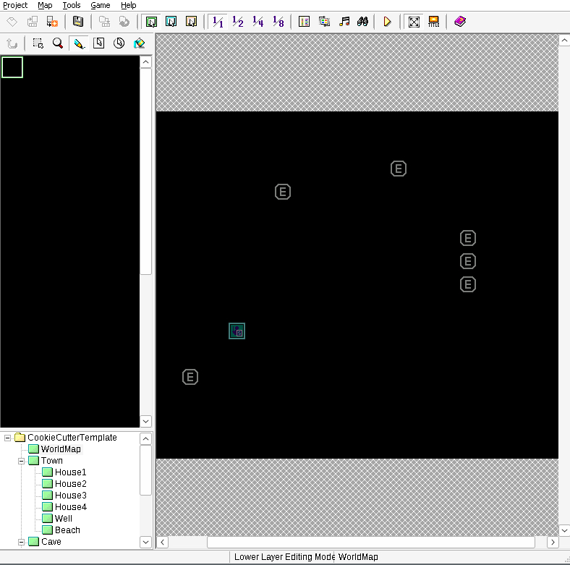Select the Pen drawing tool
The width and height of the screenshot is (570, 565).
(78, 43)
